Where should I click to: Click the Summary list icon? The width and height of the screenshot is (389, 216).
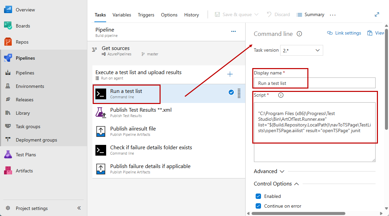299,15
